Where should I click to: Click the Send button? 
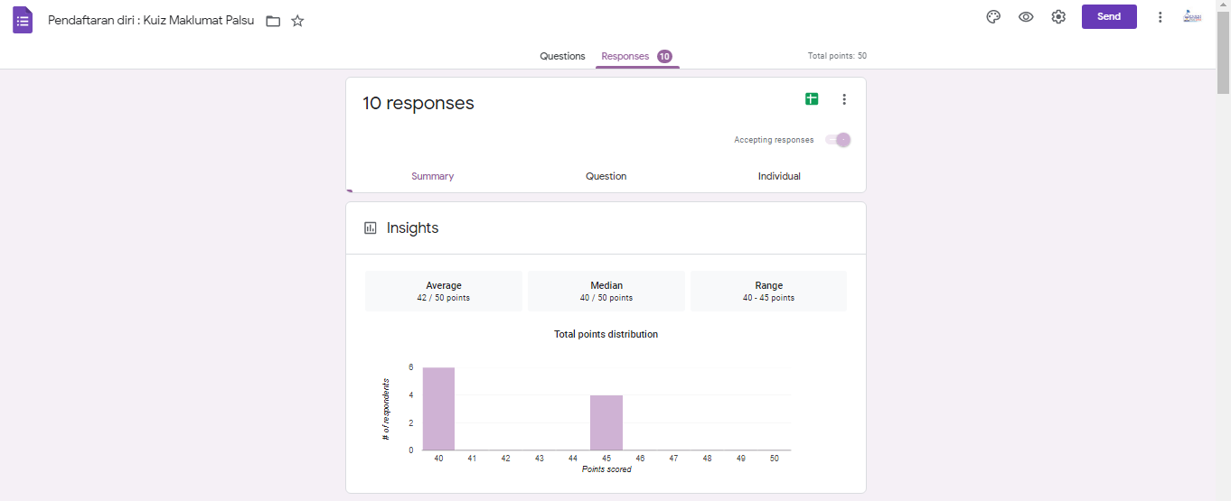[1109, 17]
